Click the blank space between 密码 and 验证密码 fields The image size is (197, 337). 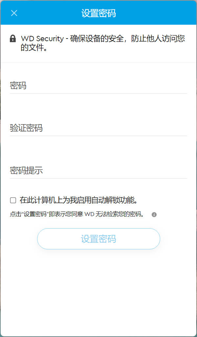tap(98, 107)
